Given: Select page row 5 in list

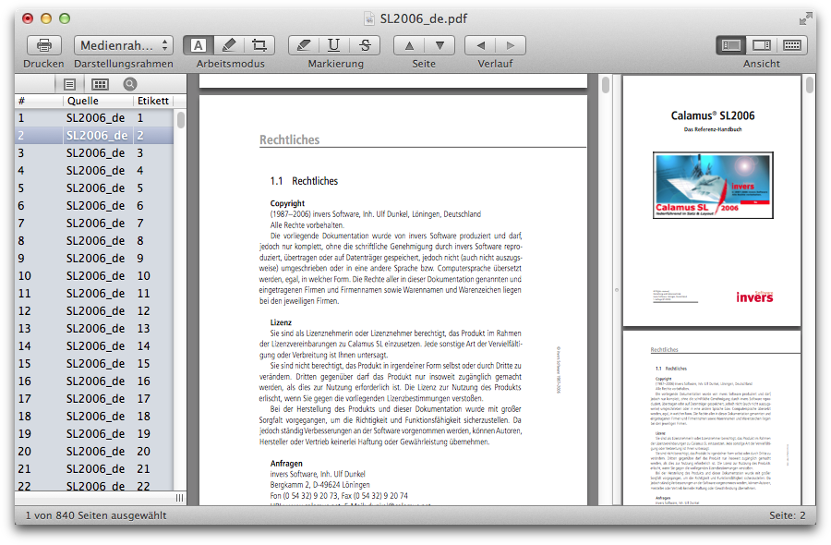Looking at the screenshot, I should click(x=94, y=188).
